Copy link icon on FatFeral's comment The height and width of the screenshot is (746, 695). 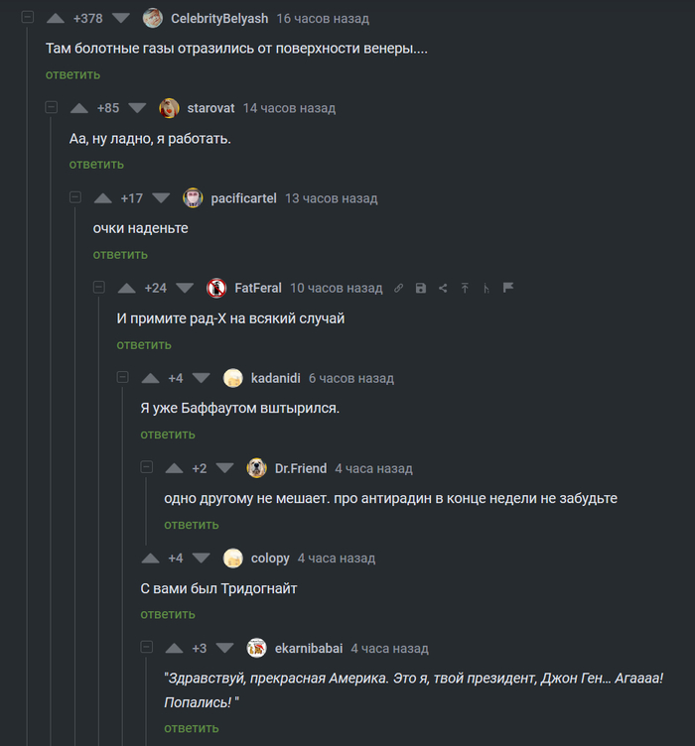(x=399, y=288)
